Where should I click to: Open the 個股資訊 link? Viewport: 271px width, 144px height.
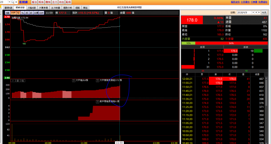(x=235, y=2)
